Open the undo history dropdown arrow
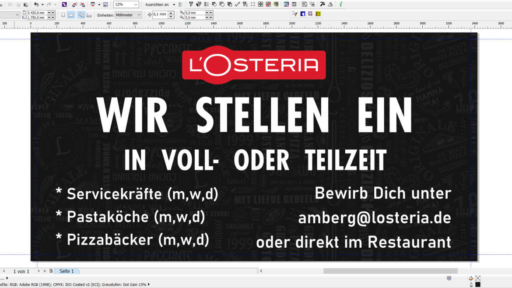Image resolution: width=512 pixels, height=288 pixels. coord(42,4)
